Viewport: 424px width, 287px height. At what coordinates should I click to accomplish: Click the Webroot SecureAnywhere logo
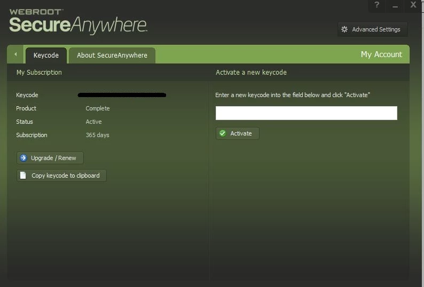pos(78,21)
